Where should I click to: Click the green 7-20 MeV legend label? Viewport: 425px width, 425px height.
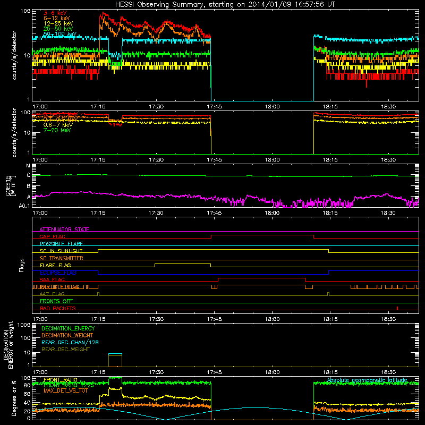57,130
